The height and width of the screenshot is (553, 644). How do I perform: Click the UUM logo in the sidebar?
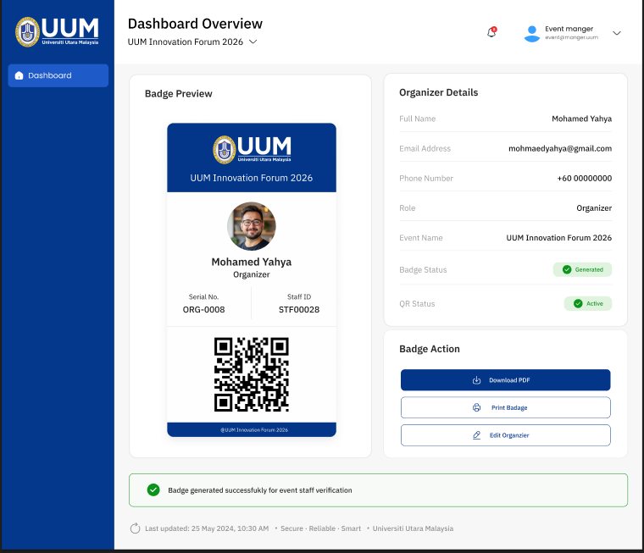[57, 31]
